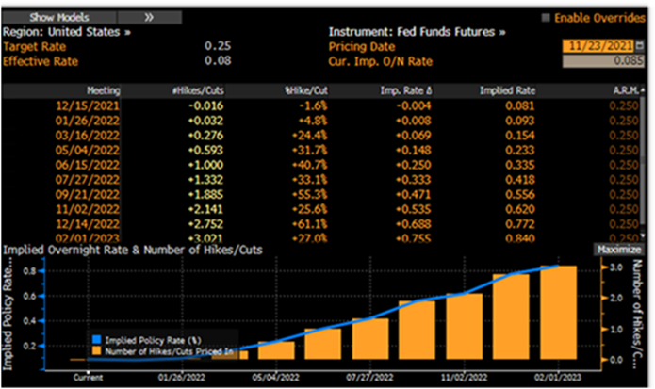The width and height of the screenshot is (655, 389).
Task: Click the orange Number of Hikes/Cuts legend marker
Action: [96, 349]
